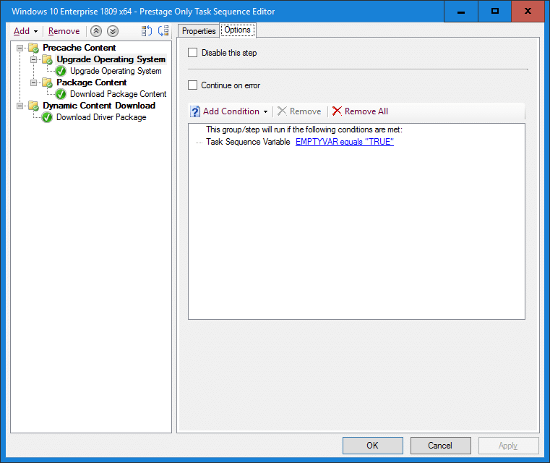Enable the Continue on error checkbox
The width and height of the screenshot is (550, 463).
(x=192, y=85)
